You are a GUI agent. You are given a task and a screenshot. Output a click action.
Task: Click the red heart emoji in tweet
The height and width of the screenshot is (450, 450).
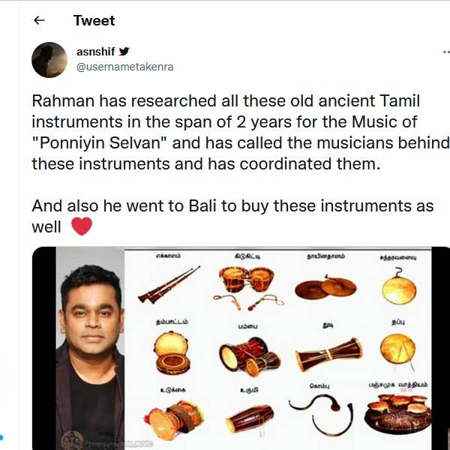click(82, 226)
